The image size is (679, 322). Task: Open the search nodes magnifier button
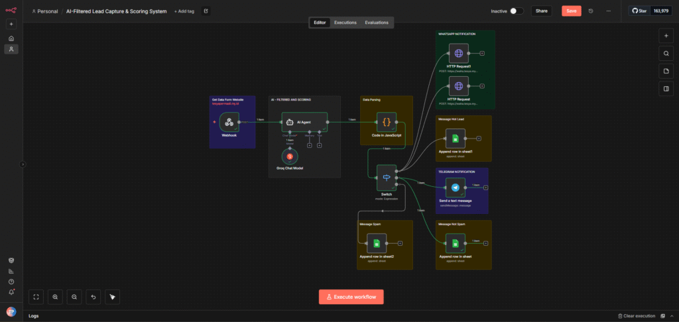[666, 53]
